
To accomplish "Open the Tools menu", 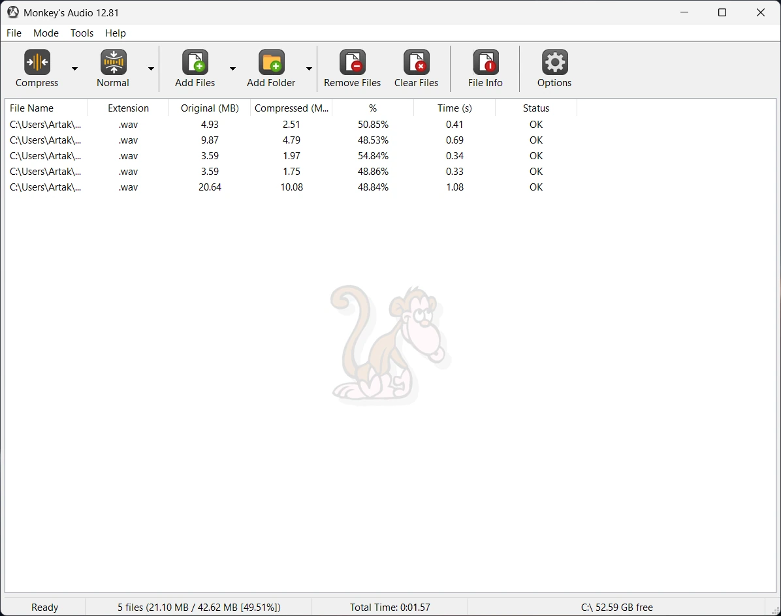I will point(82,33).
